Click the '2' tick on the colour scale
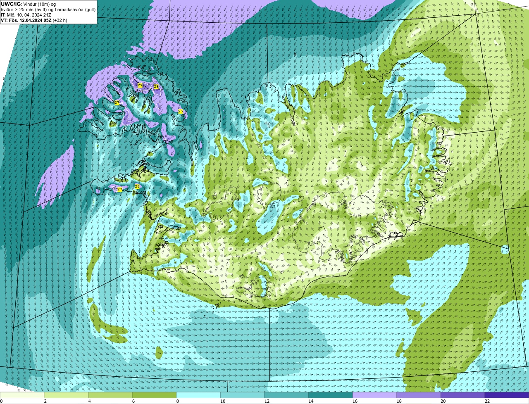Image resolution: width=529 pixels, height=404 pixels. [45, 401]
